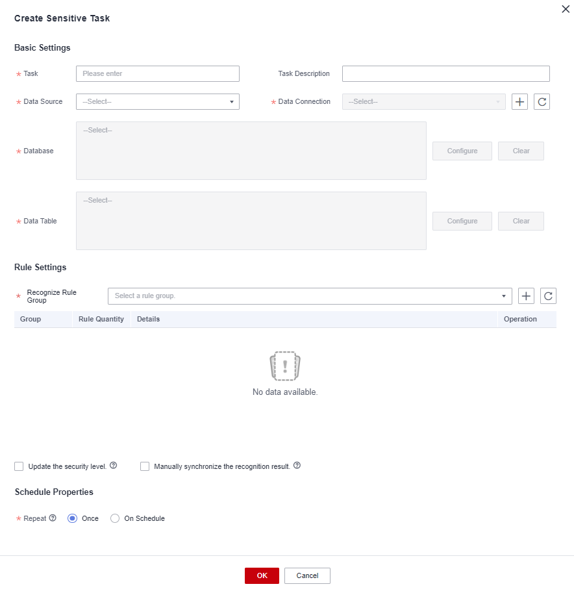The image size is (574, 593).
Task: Add a new recognize rule group
Action: 526,296
